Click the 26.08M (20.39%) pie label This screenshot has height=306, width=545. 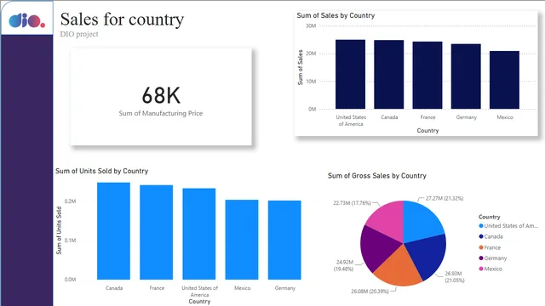(370, 292)
